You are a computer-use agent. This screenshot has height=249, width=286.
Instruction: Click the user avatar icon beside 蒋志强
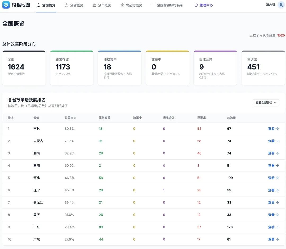[281, 5]
